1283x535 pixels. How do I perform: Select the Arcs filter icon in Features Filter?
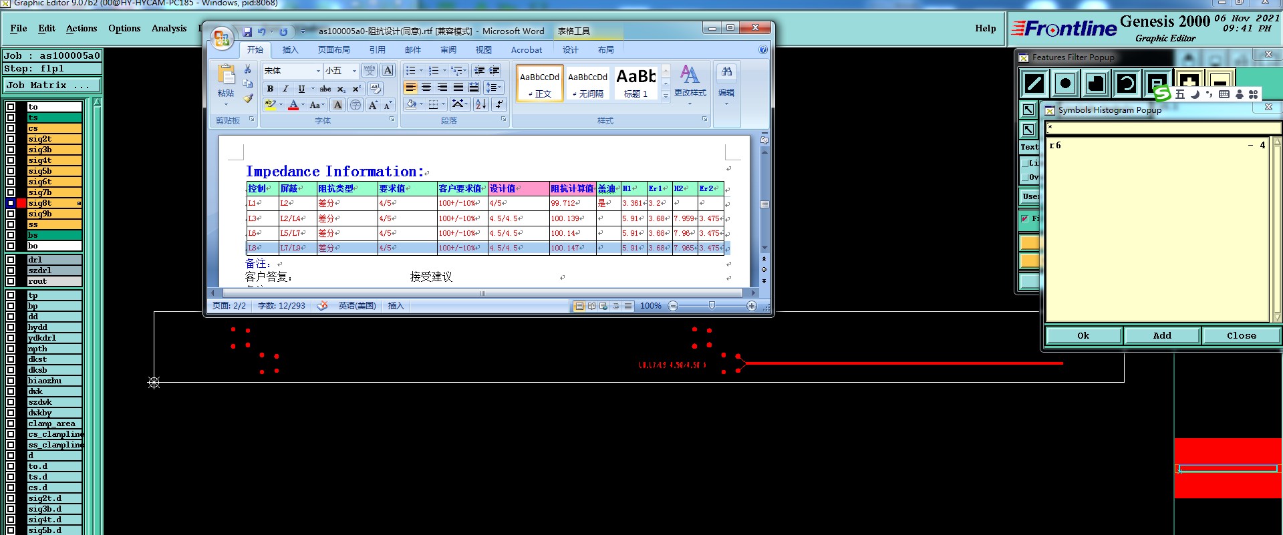(1127, 83)
